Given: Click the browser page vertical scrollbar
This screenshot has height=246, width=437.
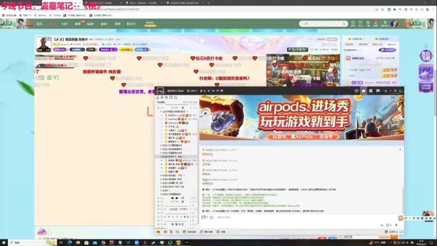Looking at the screenshot, I should pyautogui.click(x=435, y=92).
